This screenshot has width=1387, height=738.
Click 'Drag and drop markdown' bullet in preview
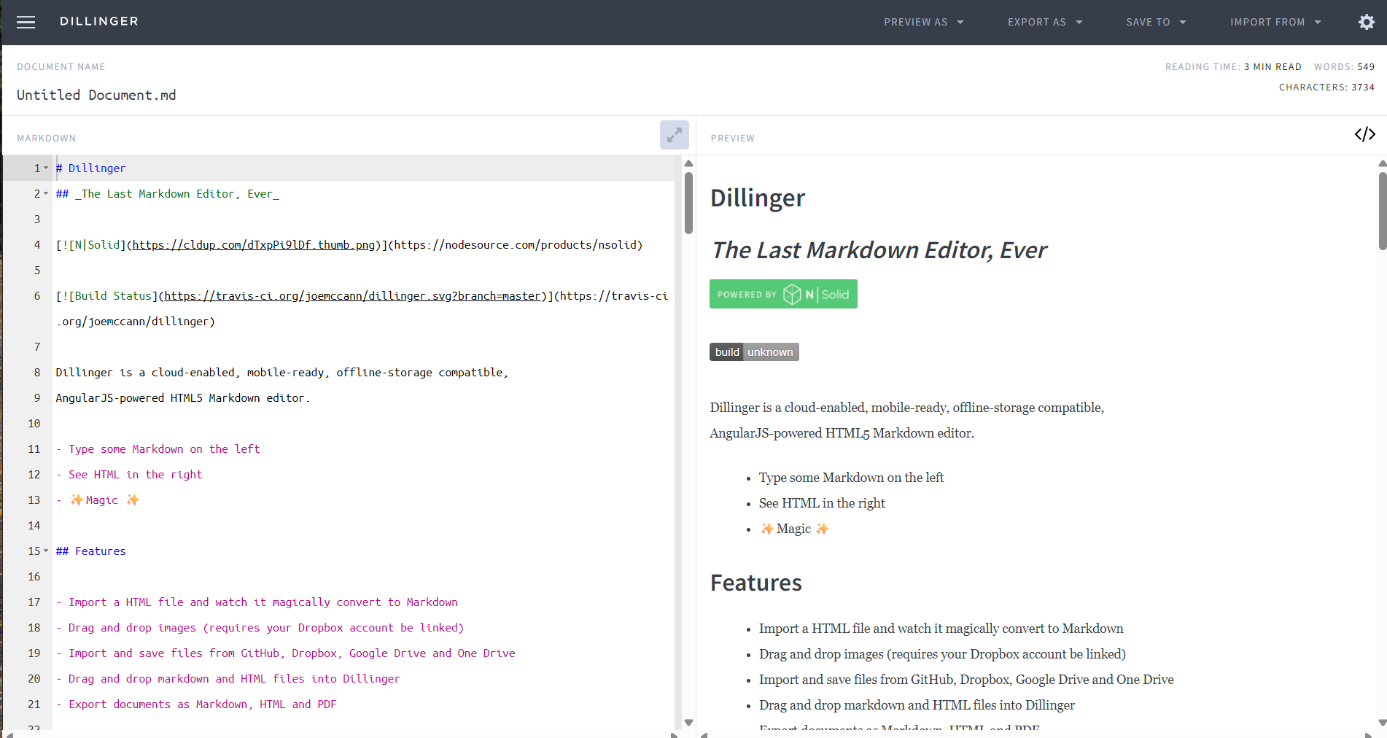click(x=917, y=705)
